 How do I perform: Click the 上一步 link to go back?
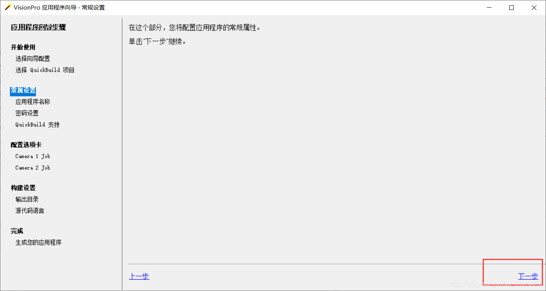139,276
